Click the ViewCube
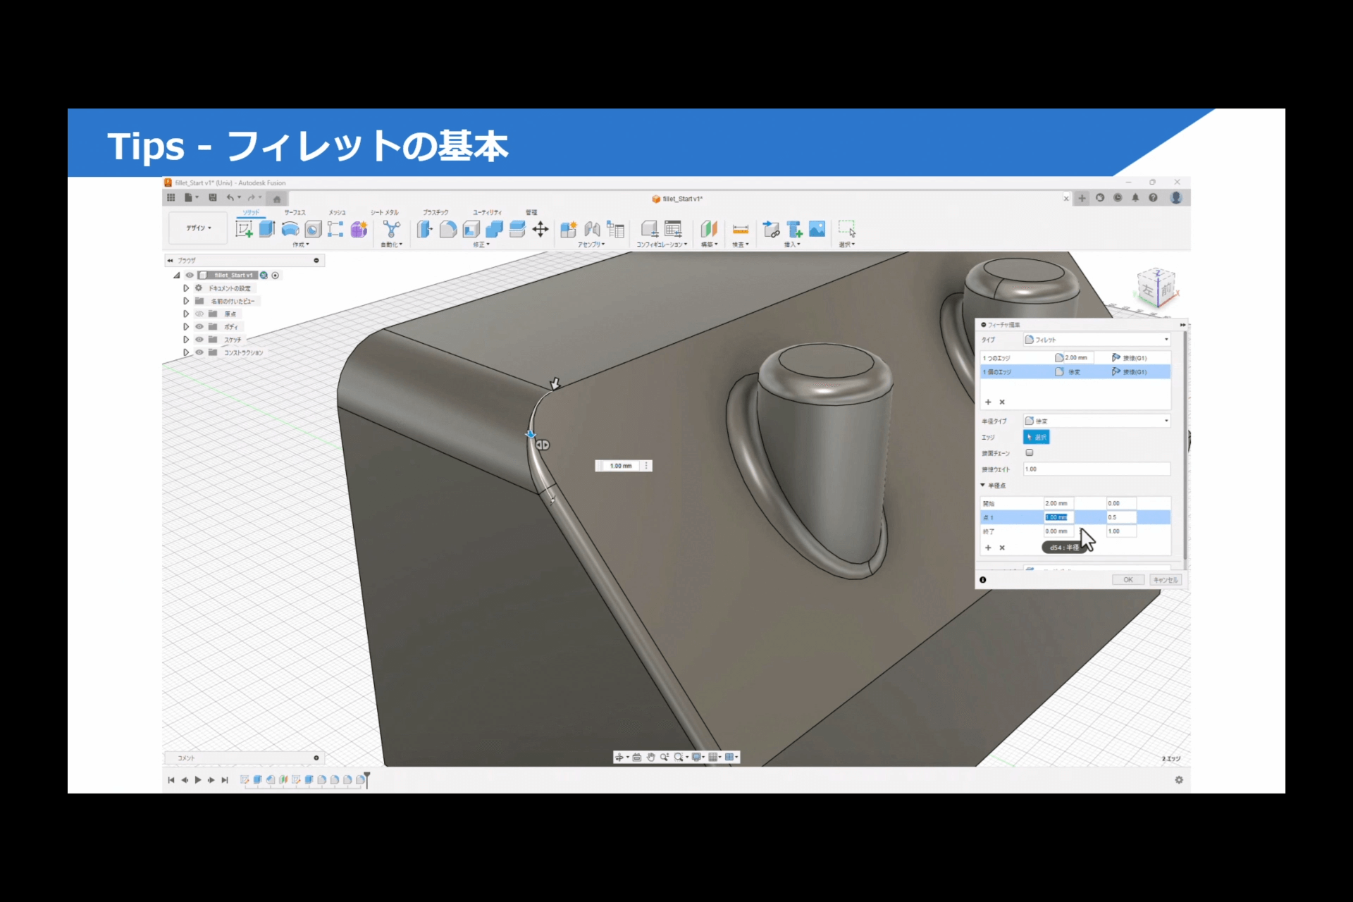Viewport: 1353px width, 902px height. (1156, 288)
